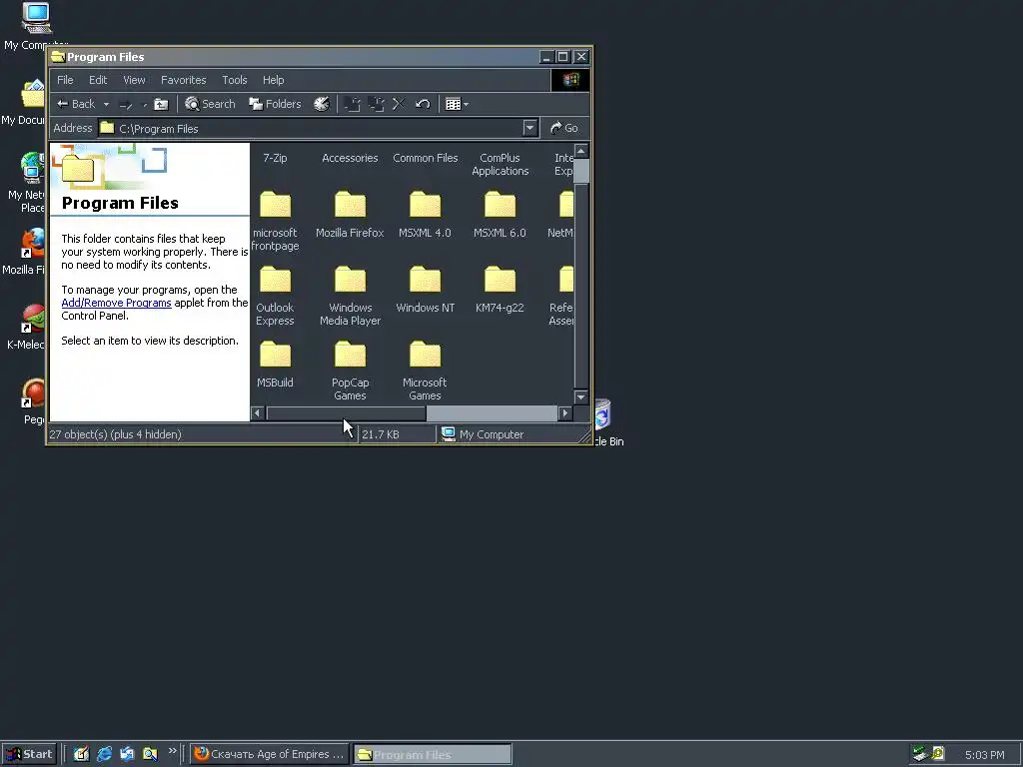
Task: Select the MSXML 6.0 folder
Action: coord(500,214)
